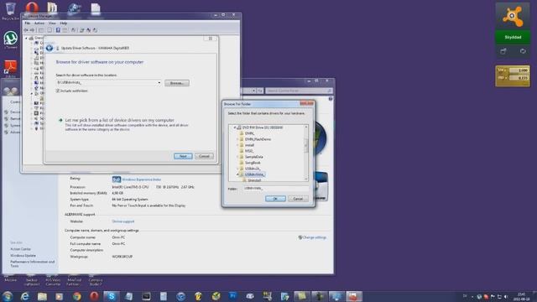Open the Help menu in Device Manager
The image size is (537, 302).
(64, 23)
